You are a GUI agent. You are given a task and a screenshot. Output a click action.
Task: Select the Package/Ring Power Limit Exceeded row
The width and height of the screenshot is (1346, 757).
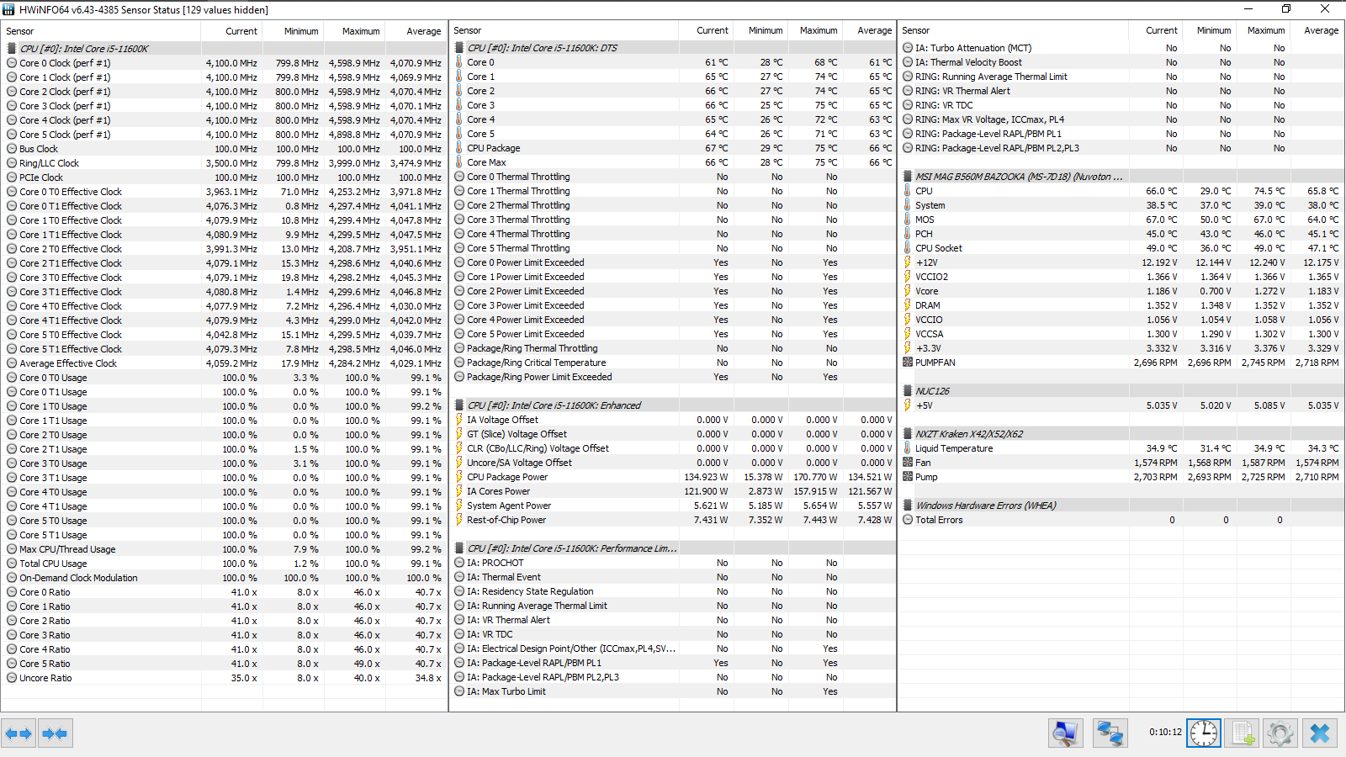673,377
